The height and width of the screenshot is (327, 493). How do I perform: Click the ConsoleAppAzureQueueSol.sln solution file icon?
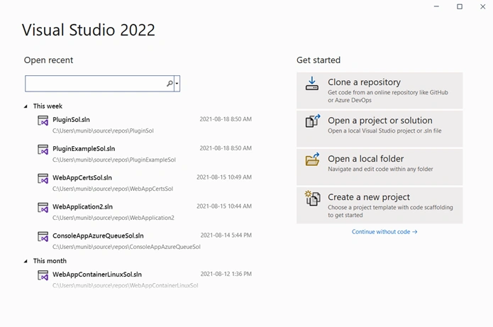[x=43, y=236]
